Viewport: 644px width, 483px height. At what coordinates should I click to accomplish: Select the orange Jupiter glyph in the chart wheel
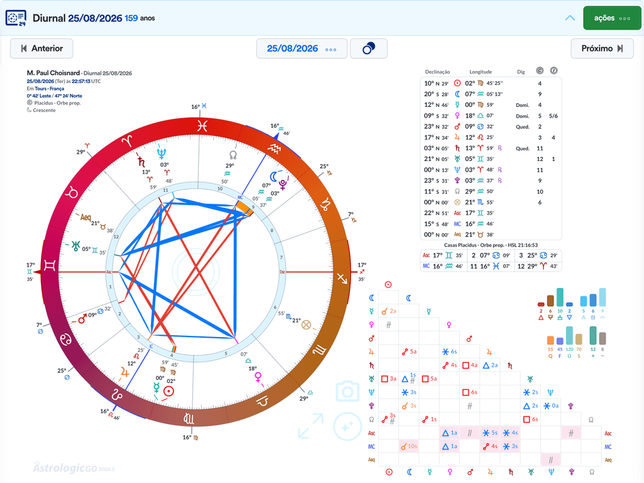(125, 372)
